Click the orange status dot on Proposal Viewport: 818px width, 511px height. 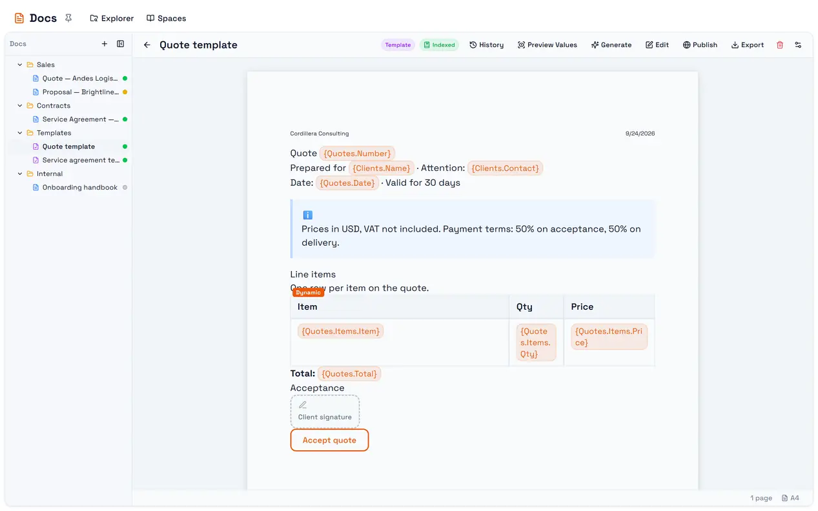click(x=125, y=92)
